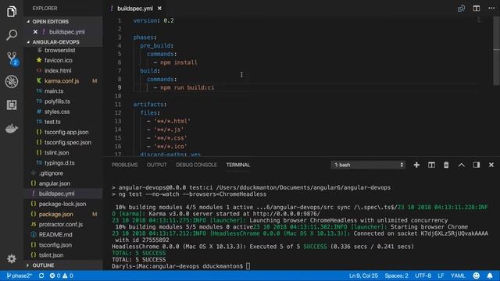
Task: Open the Explorer view in the activity bar
Action: click(x=12, y=12)
